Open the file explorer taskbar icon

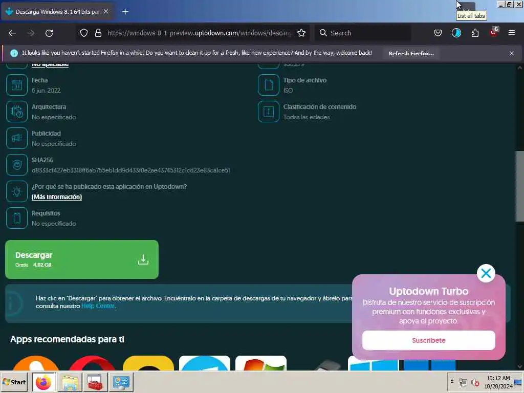pos(70,382)
